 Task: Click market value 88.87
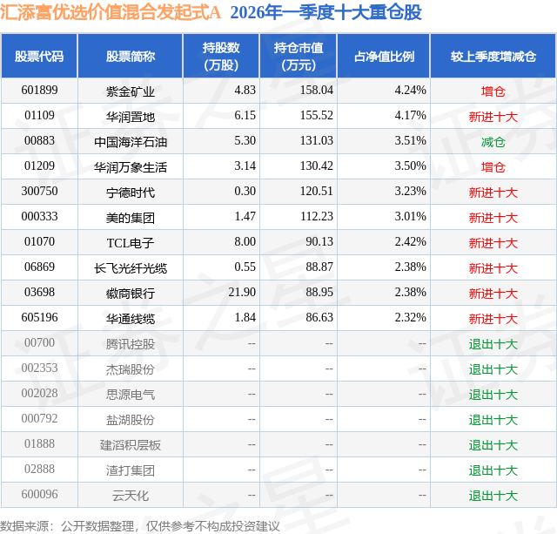[319, 267]
